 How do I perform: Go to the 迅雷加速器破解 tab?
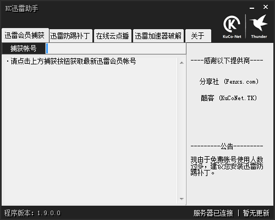158,36
